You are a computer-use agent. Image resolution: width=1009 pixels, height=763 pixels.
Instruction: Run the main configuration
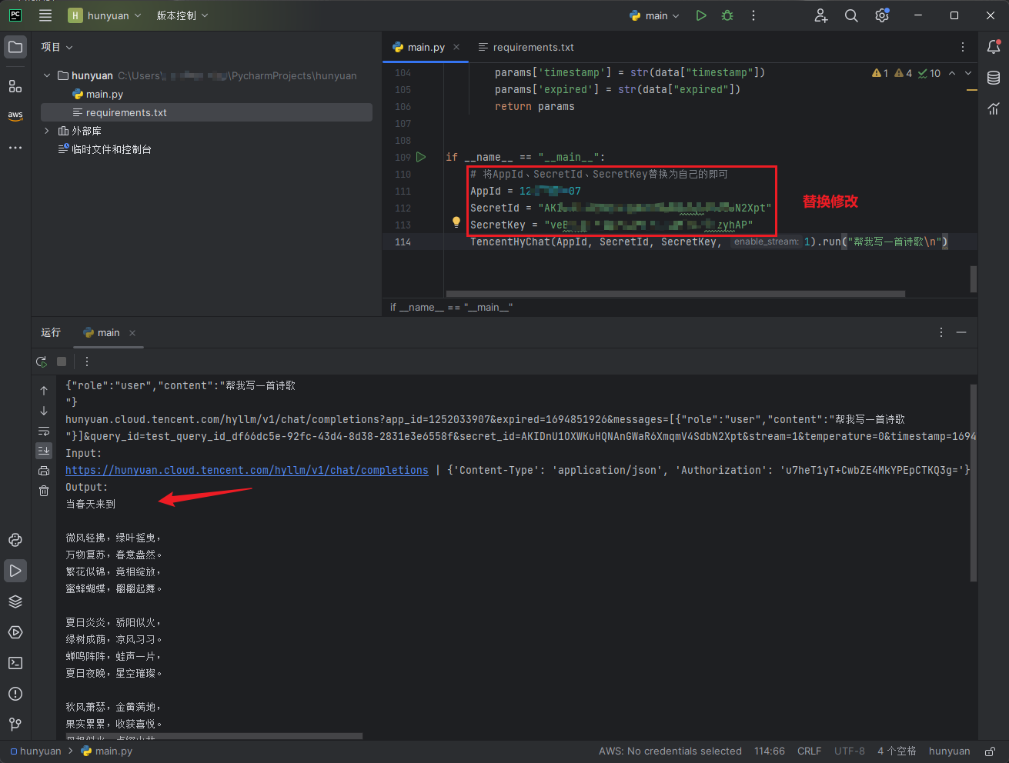pyautogui.click(x=701, y=15)
